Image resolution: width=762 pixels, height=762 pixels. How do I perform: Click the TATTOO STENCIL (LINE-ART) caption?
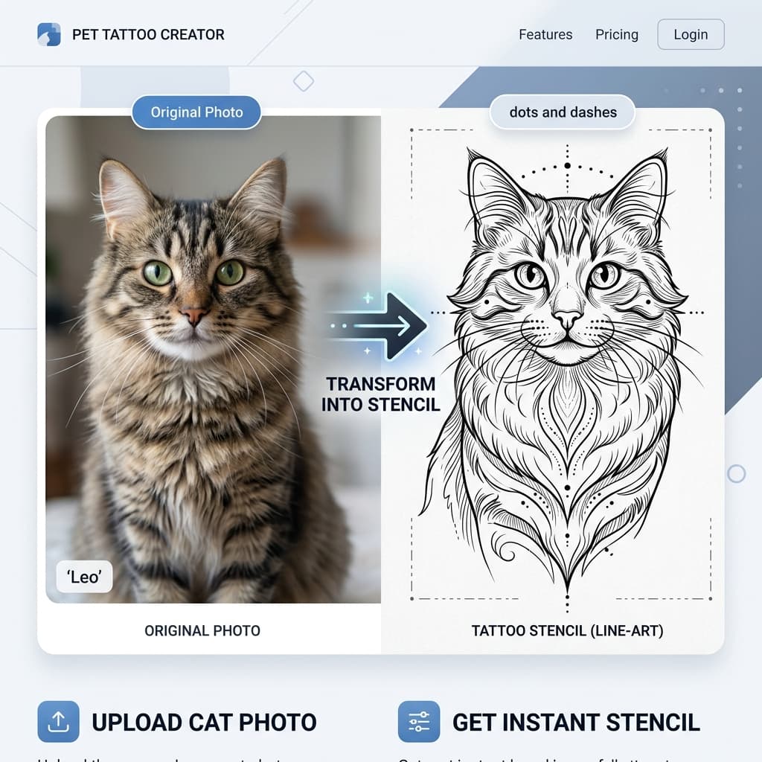coord(567,631)
